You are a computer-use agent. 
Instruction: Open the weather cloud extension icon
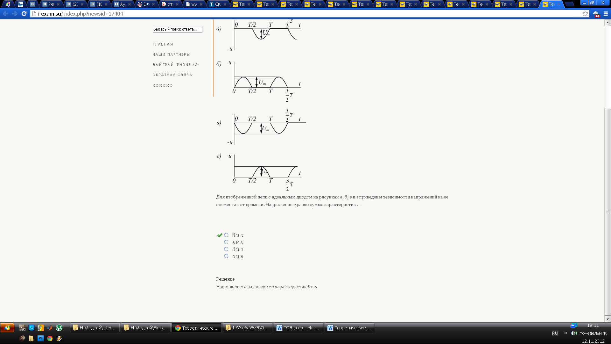click(596, 14)
